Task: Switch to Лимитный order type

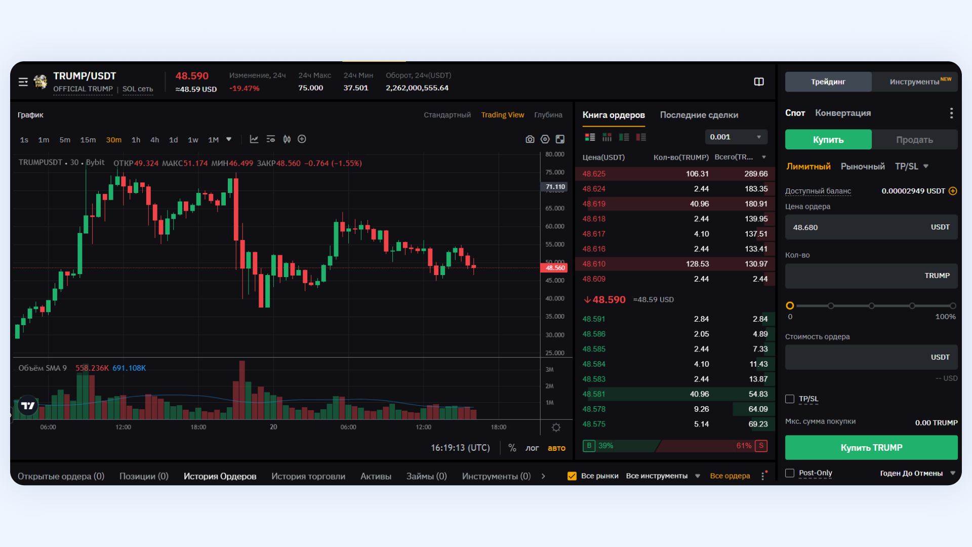Action: tap(808, 166)
